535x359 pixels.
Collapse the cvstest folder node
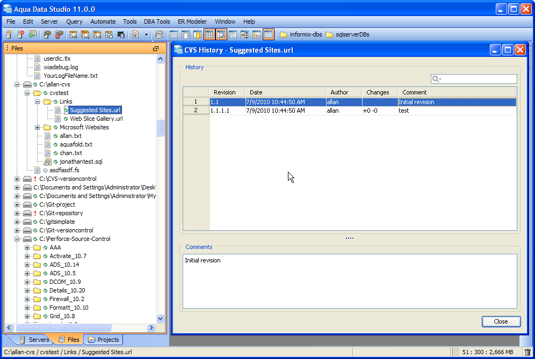[x=27, y=93]
